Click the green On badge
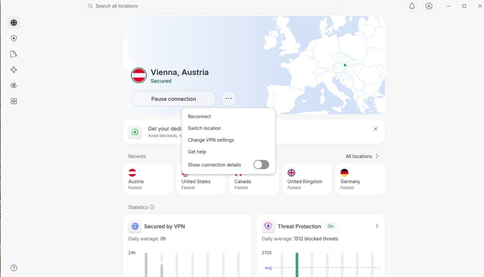The width and height of the screenshot is (484, 277). pyautogui.click(x=330, y=226)
